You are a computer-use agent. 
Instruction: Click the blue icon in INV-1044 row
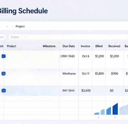coord(4,90)
